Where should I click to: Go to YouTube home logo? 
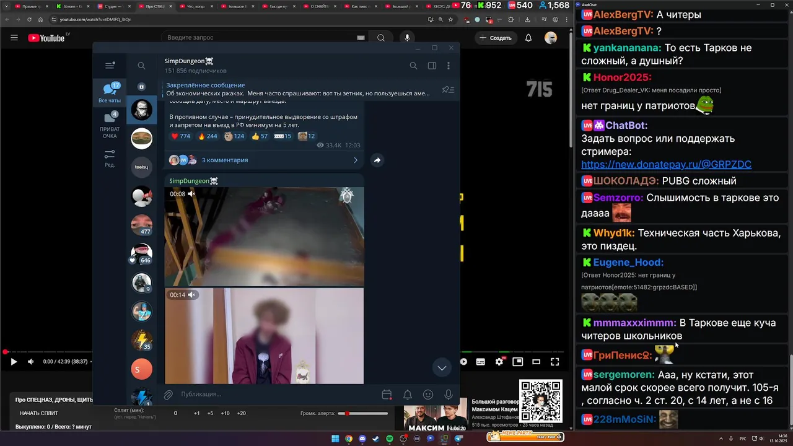click(46, 38)
